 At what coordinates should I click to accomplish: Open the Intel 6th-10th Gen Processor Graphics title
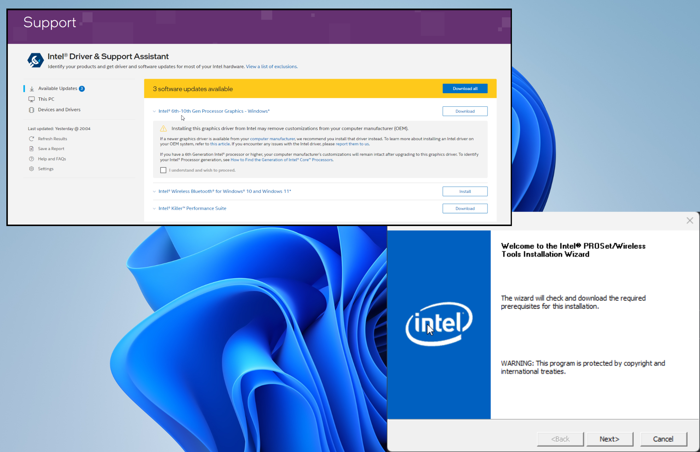(214, 111)
